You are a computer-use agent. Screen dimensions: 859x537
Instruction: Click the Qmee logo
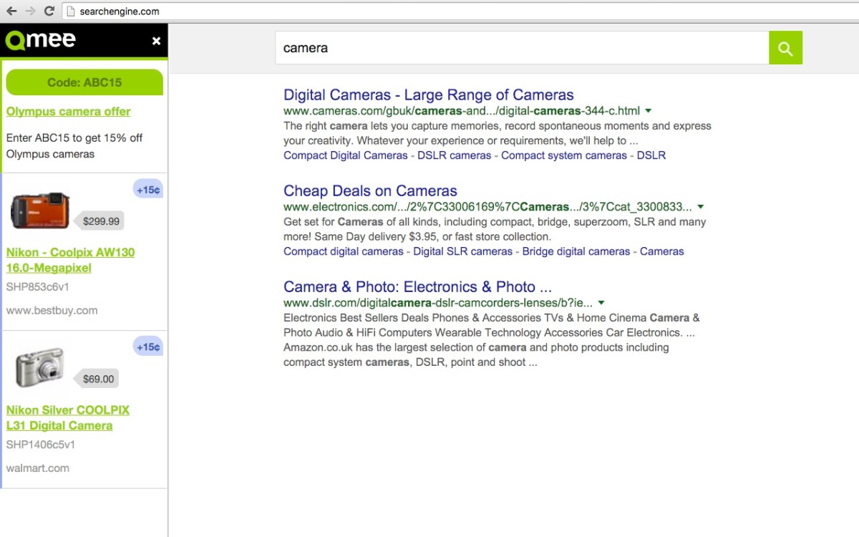41,40
